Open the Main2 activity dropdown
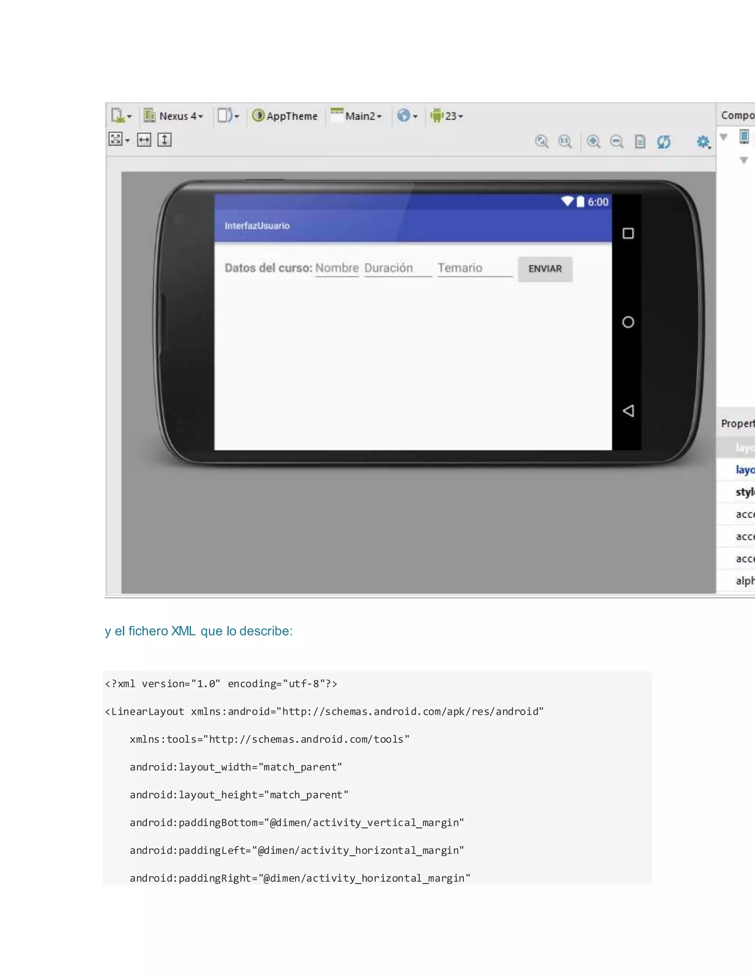This screenshot has height=977, width=755. tap(356, 116)
